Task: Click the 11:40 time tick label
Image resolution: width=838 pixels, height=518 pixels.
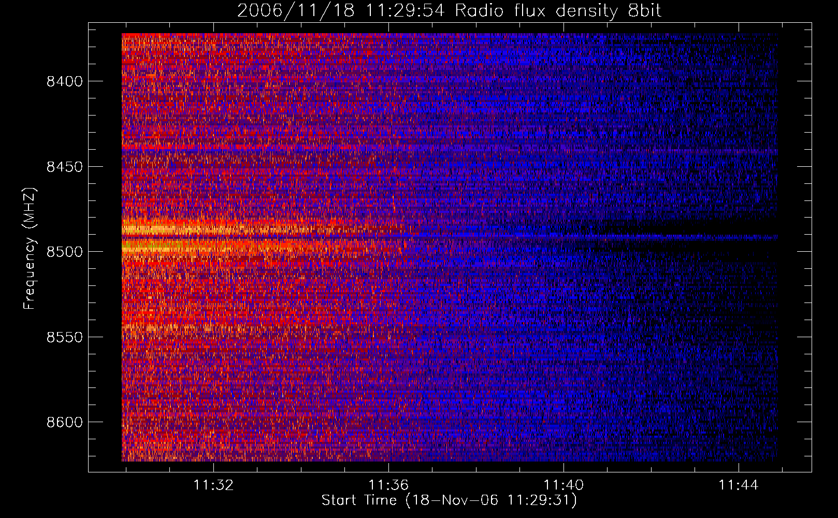Action: coord(564,485)
